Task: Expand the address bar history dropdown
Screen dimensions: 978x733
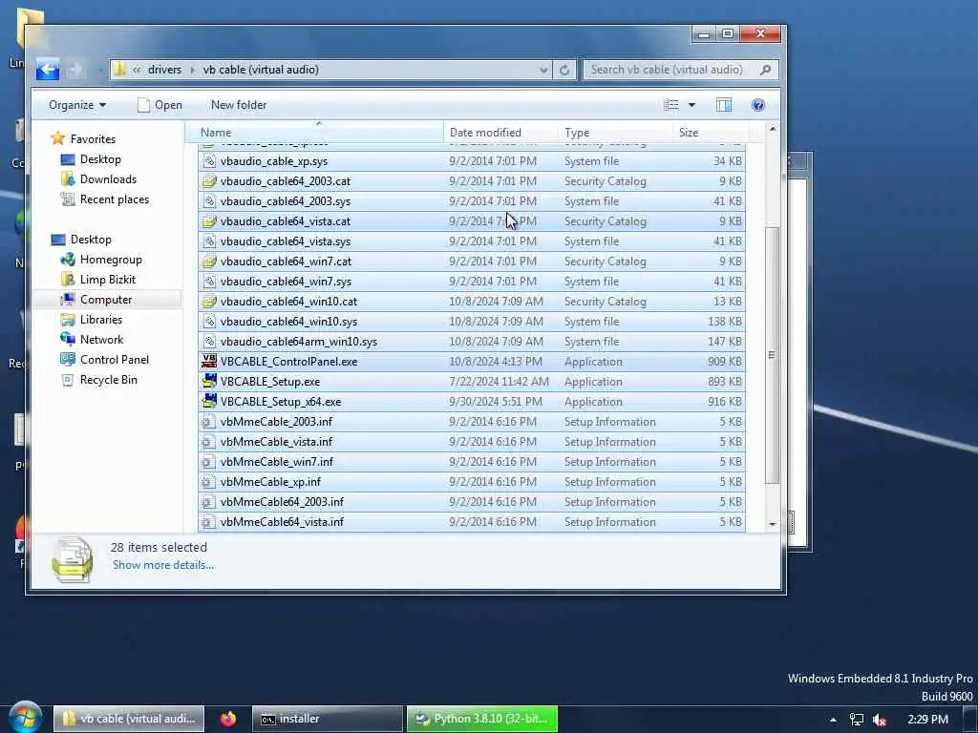Action: (543, 70)
